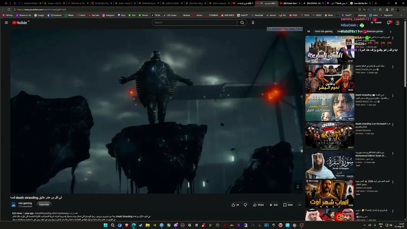
Task: Open the Brave browser taskbar icon
Action: click(127, 225)
